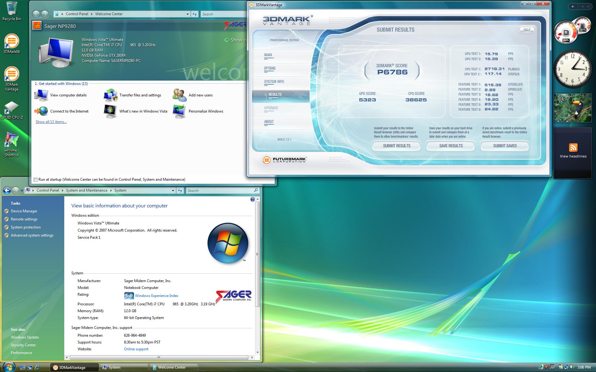
Task: Click the SAVE RESULTS button
Action: (x=451, y=146)
